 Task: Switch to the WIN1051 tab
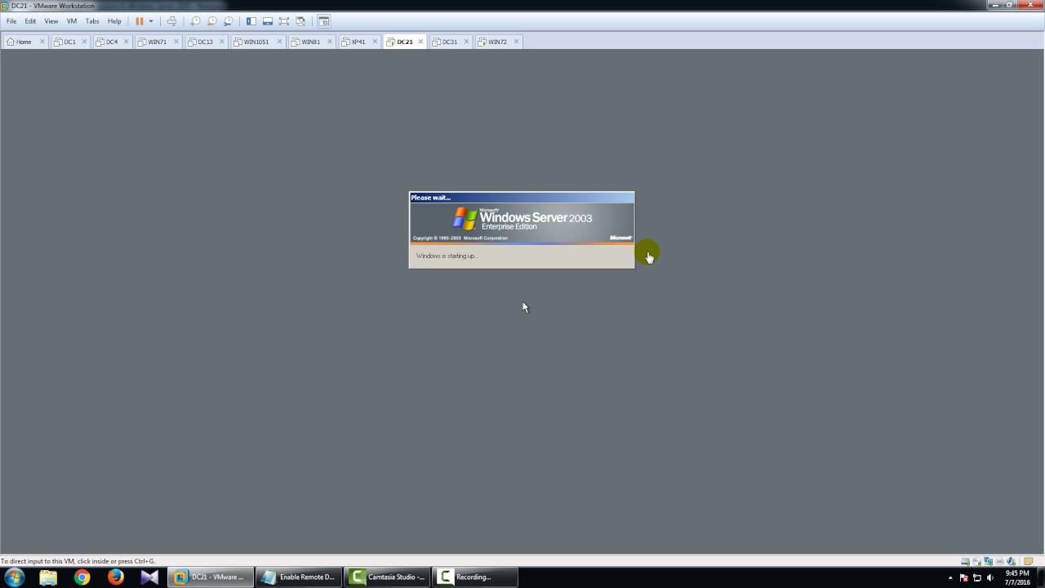[x=256, y=42]
